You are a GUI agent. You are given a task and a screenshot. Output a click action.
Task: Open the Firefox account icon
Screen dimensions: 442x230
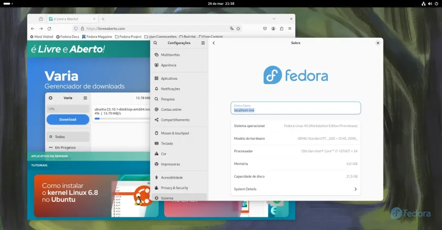[274, 29]
